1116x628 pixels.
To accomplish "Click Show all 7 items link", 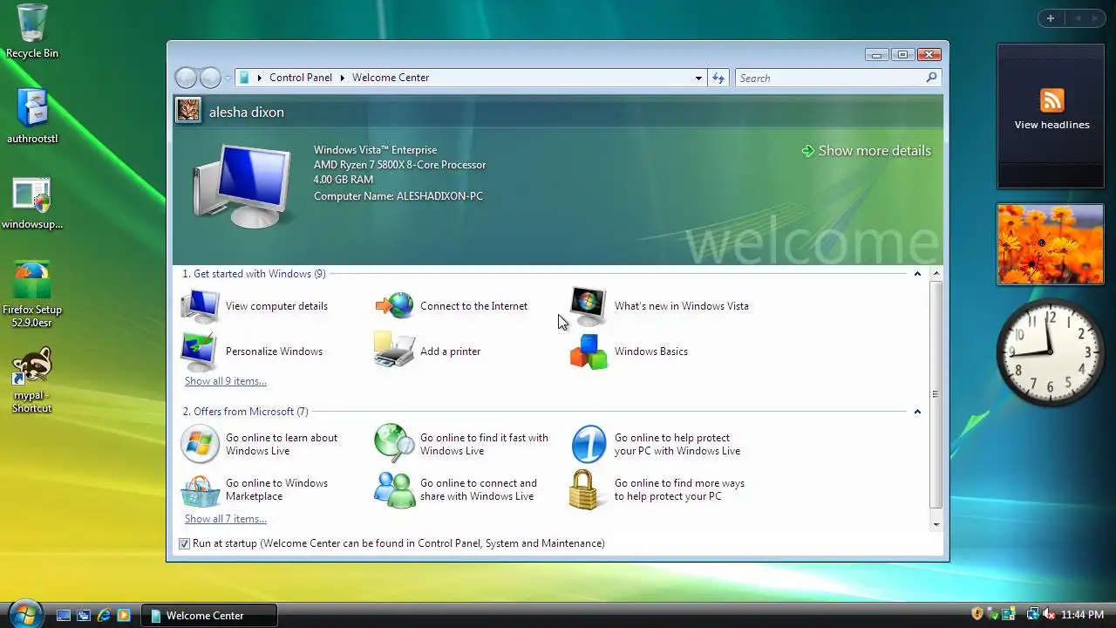I will pyautogui.click(x=226, y=519).
